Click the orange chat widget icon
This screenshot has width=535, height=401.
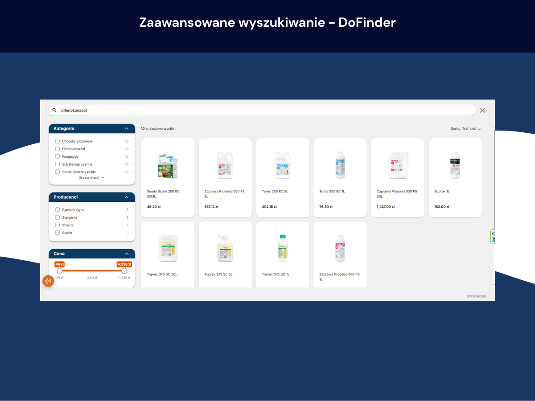(48, 281)
